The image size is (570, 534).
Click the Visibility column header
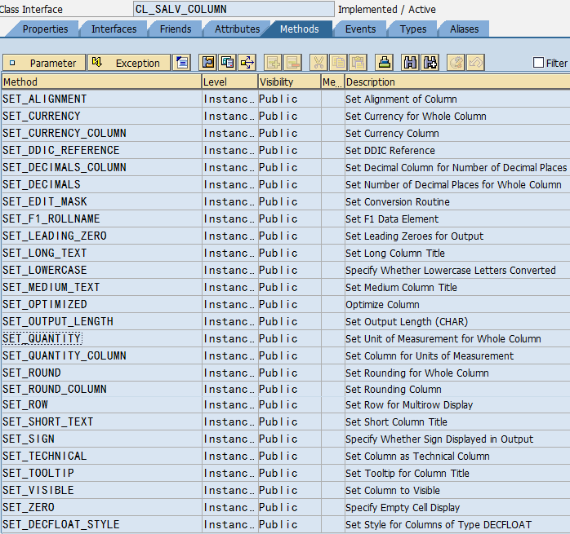pos(289,82)
